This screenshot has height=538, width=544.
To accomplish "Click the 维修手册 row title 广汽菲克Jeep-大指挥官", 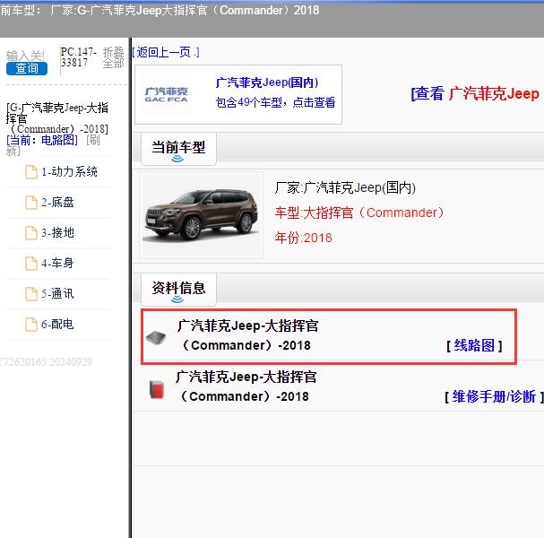I will 246,386.
